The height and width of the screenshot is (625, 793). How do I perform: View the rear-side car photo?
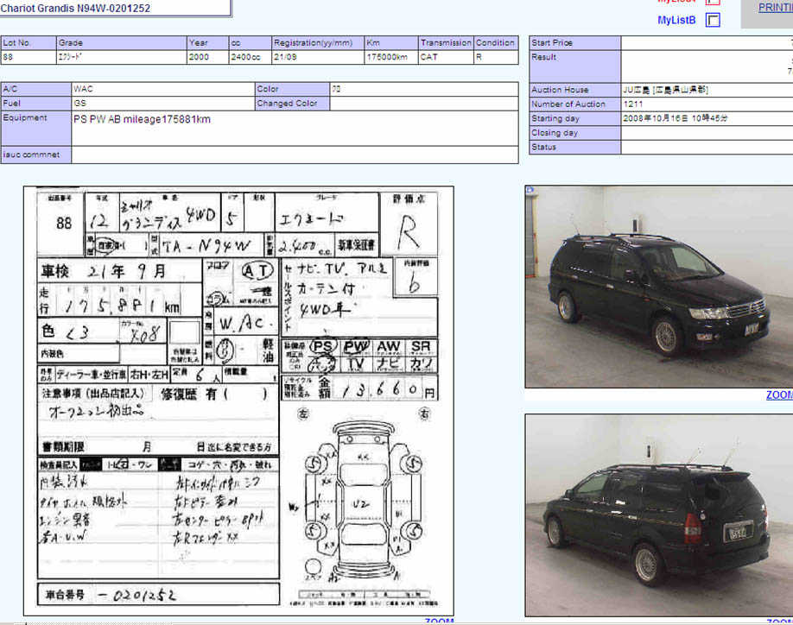pyautogui.click(x=659, y=515)
